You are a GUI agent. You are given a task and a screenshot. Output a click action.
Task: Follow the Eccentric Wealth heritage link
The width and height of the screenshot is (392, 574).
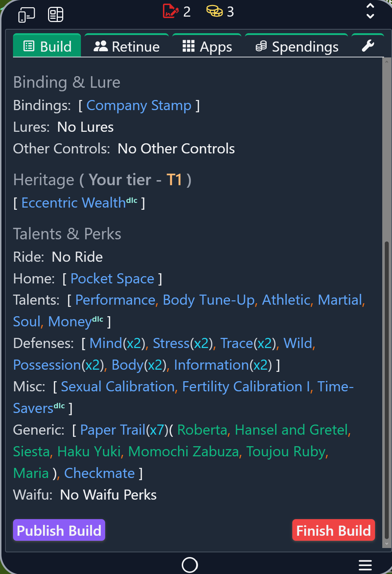point(73,203)
